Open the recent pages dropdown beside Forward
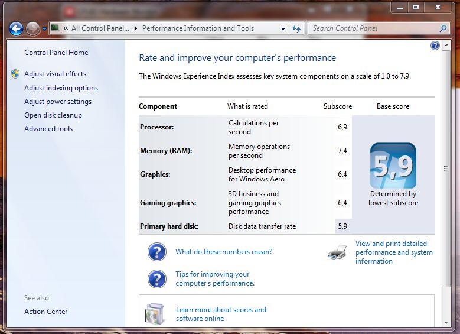Image resolution: width=460 pixels, height=334 pixels. coord(44,29)
